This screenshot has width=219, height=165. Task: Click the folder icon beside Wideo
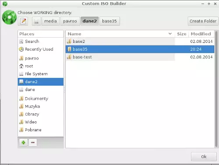click(21, 122)
